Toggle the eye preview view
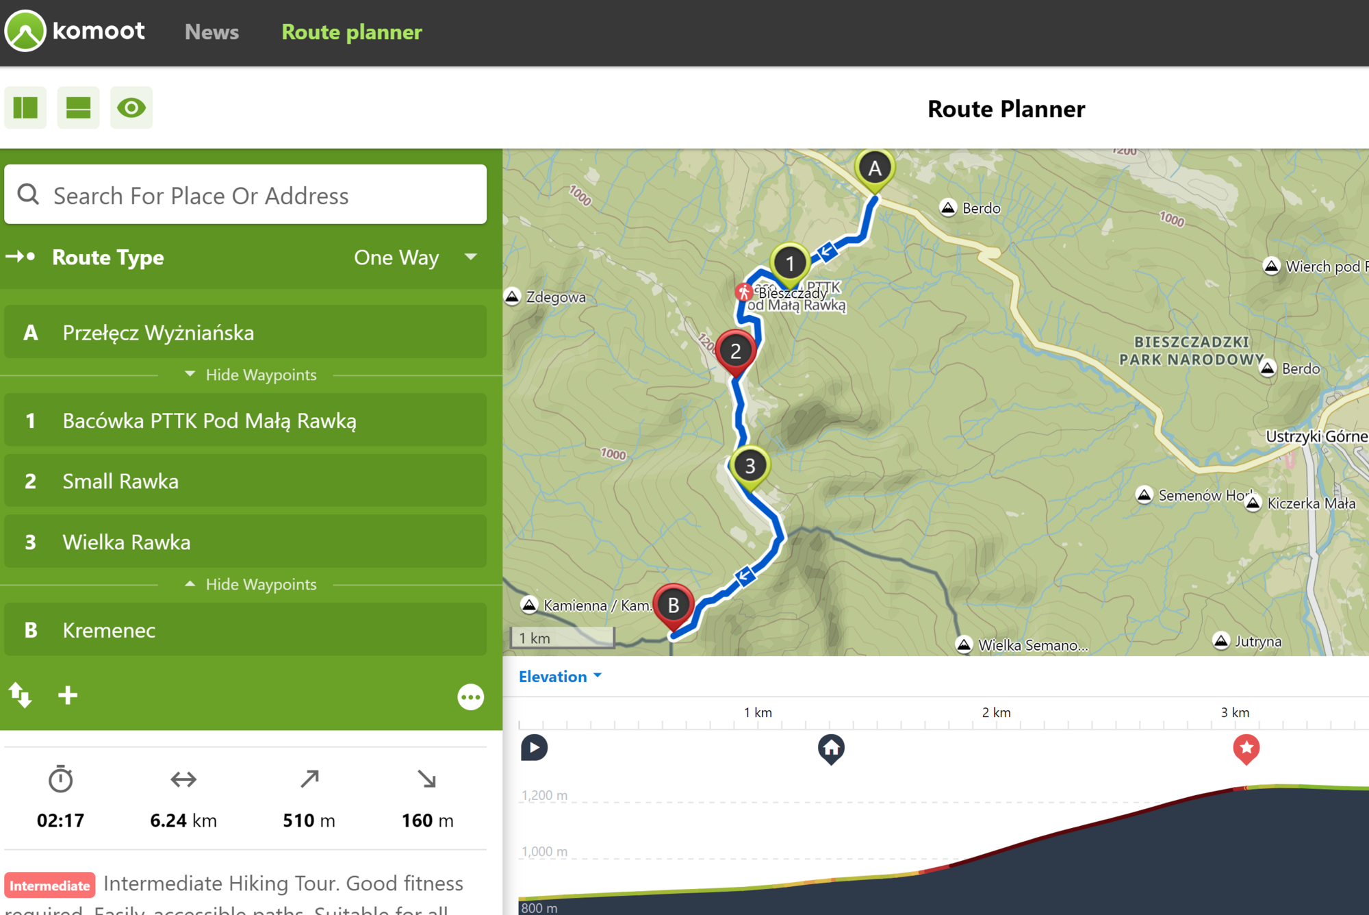The image size is (1369, 915). tap(131, 108)
